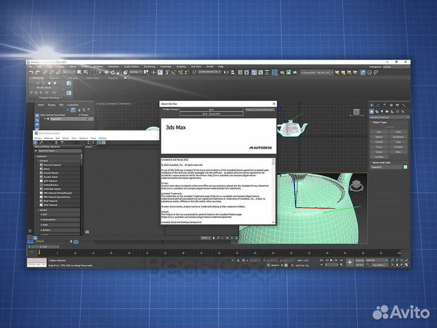Click the Render Production teapot icon
This screenshot has width=437, height=328.
pos(295,72)
